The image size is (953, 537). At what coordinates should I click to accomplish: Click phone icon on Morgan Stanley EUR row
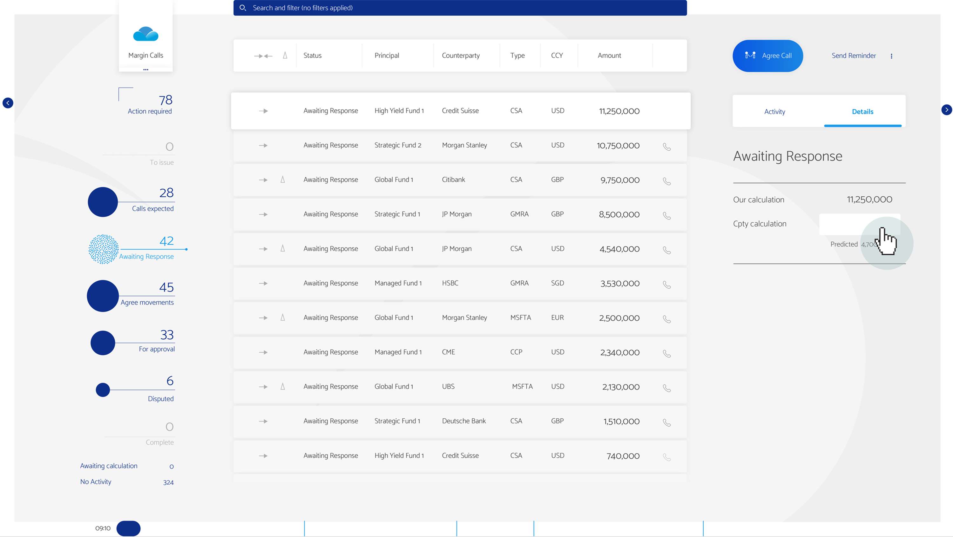[x=667, y=319]
